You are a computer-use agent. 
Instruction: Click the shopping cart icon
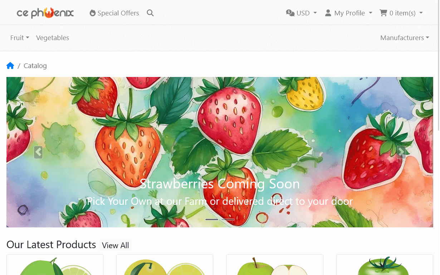tap(383, 13)
